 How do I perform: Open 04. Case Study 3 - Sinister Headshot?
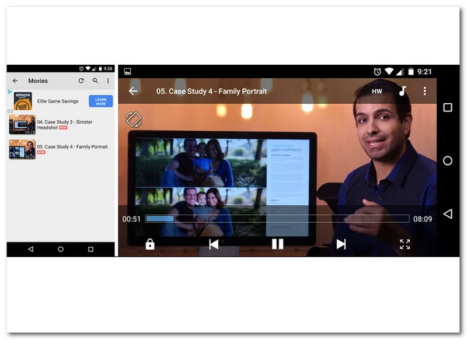point(65,124)
